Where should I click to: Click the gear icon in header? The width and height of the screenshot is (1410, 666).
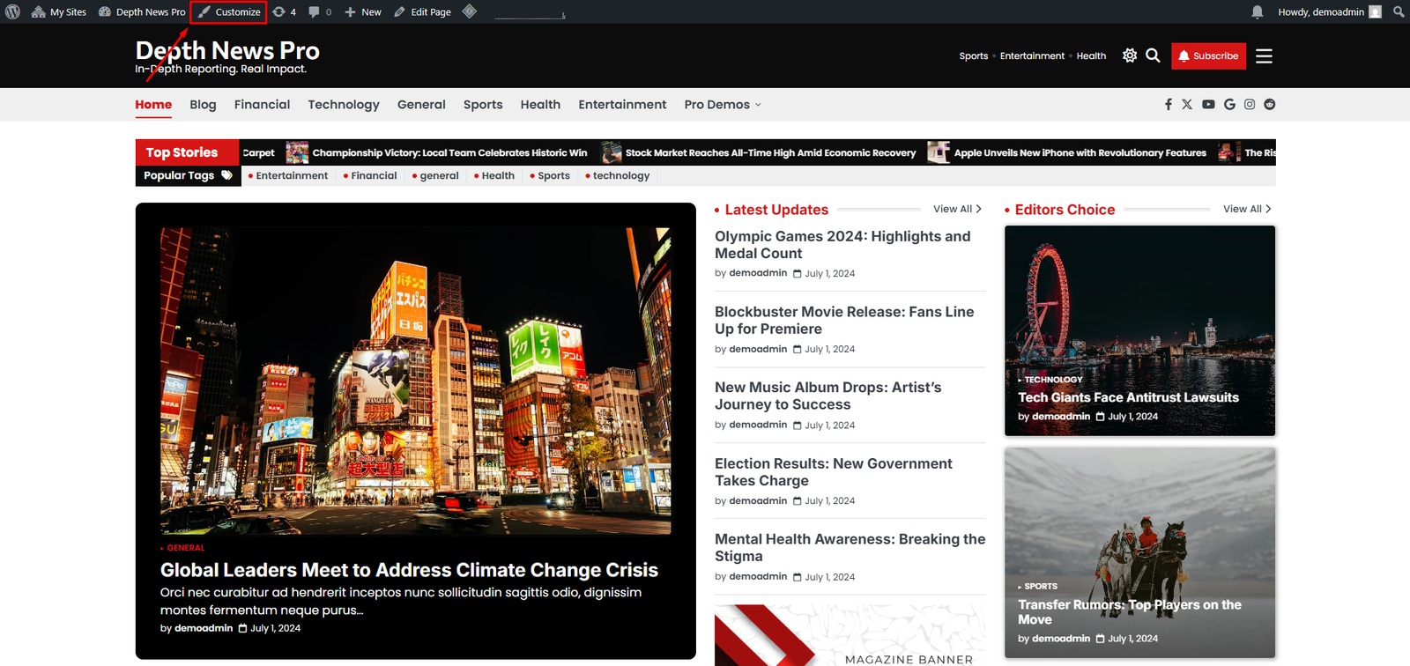(1130, 55)
